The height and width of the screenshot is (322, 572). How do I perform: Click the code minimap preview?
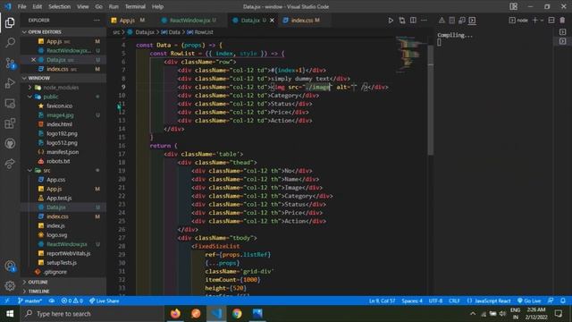pyautogui.click(x=411, y=55)
